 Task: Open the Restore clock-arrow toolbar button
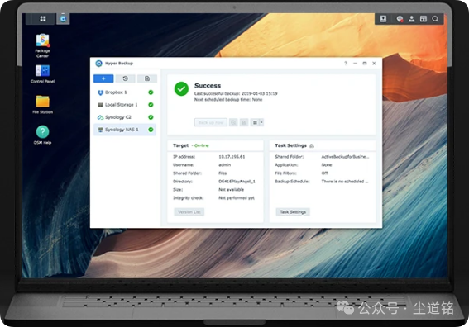pos(126,78)
